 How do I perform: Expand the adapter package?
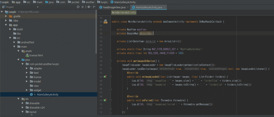27,68
